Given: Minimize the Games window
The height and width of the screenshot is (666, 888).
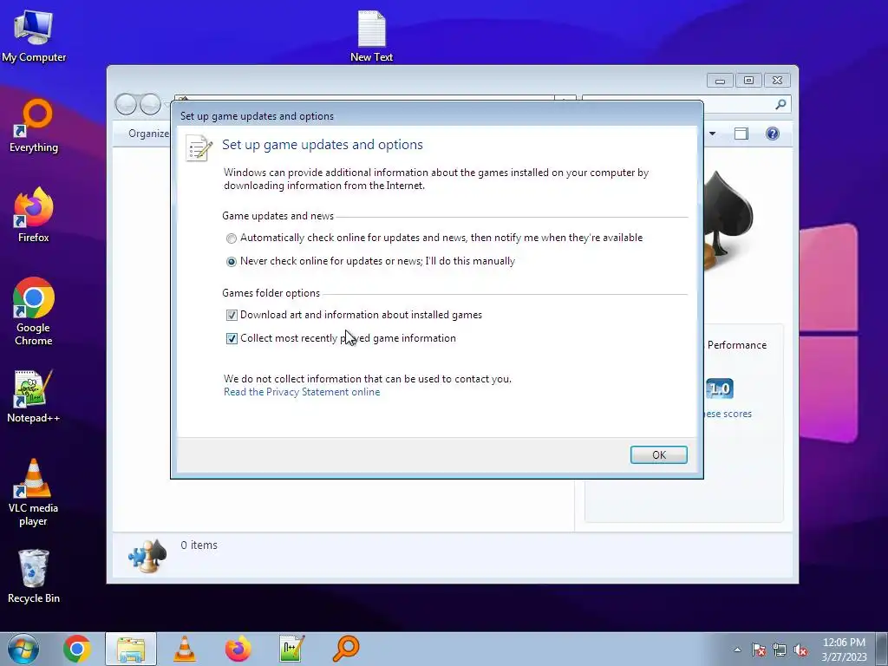Looking at the screenshot, I should pos(720,81).
